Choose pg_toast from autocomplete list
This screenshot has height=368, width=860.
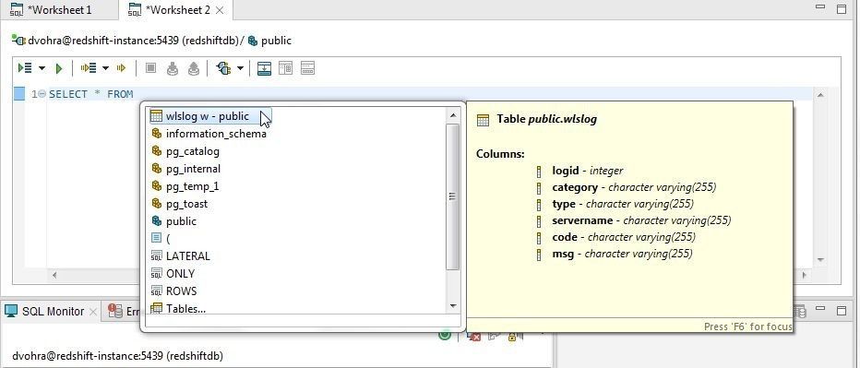tap(186, 204)
